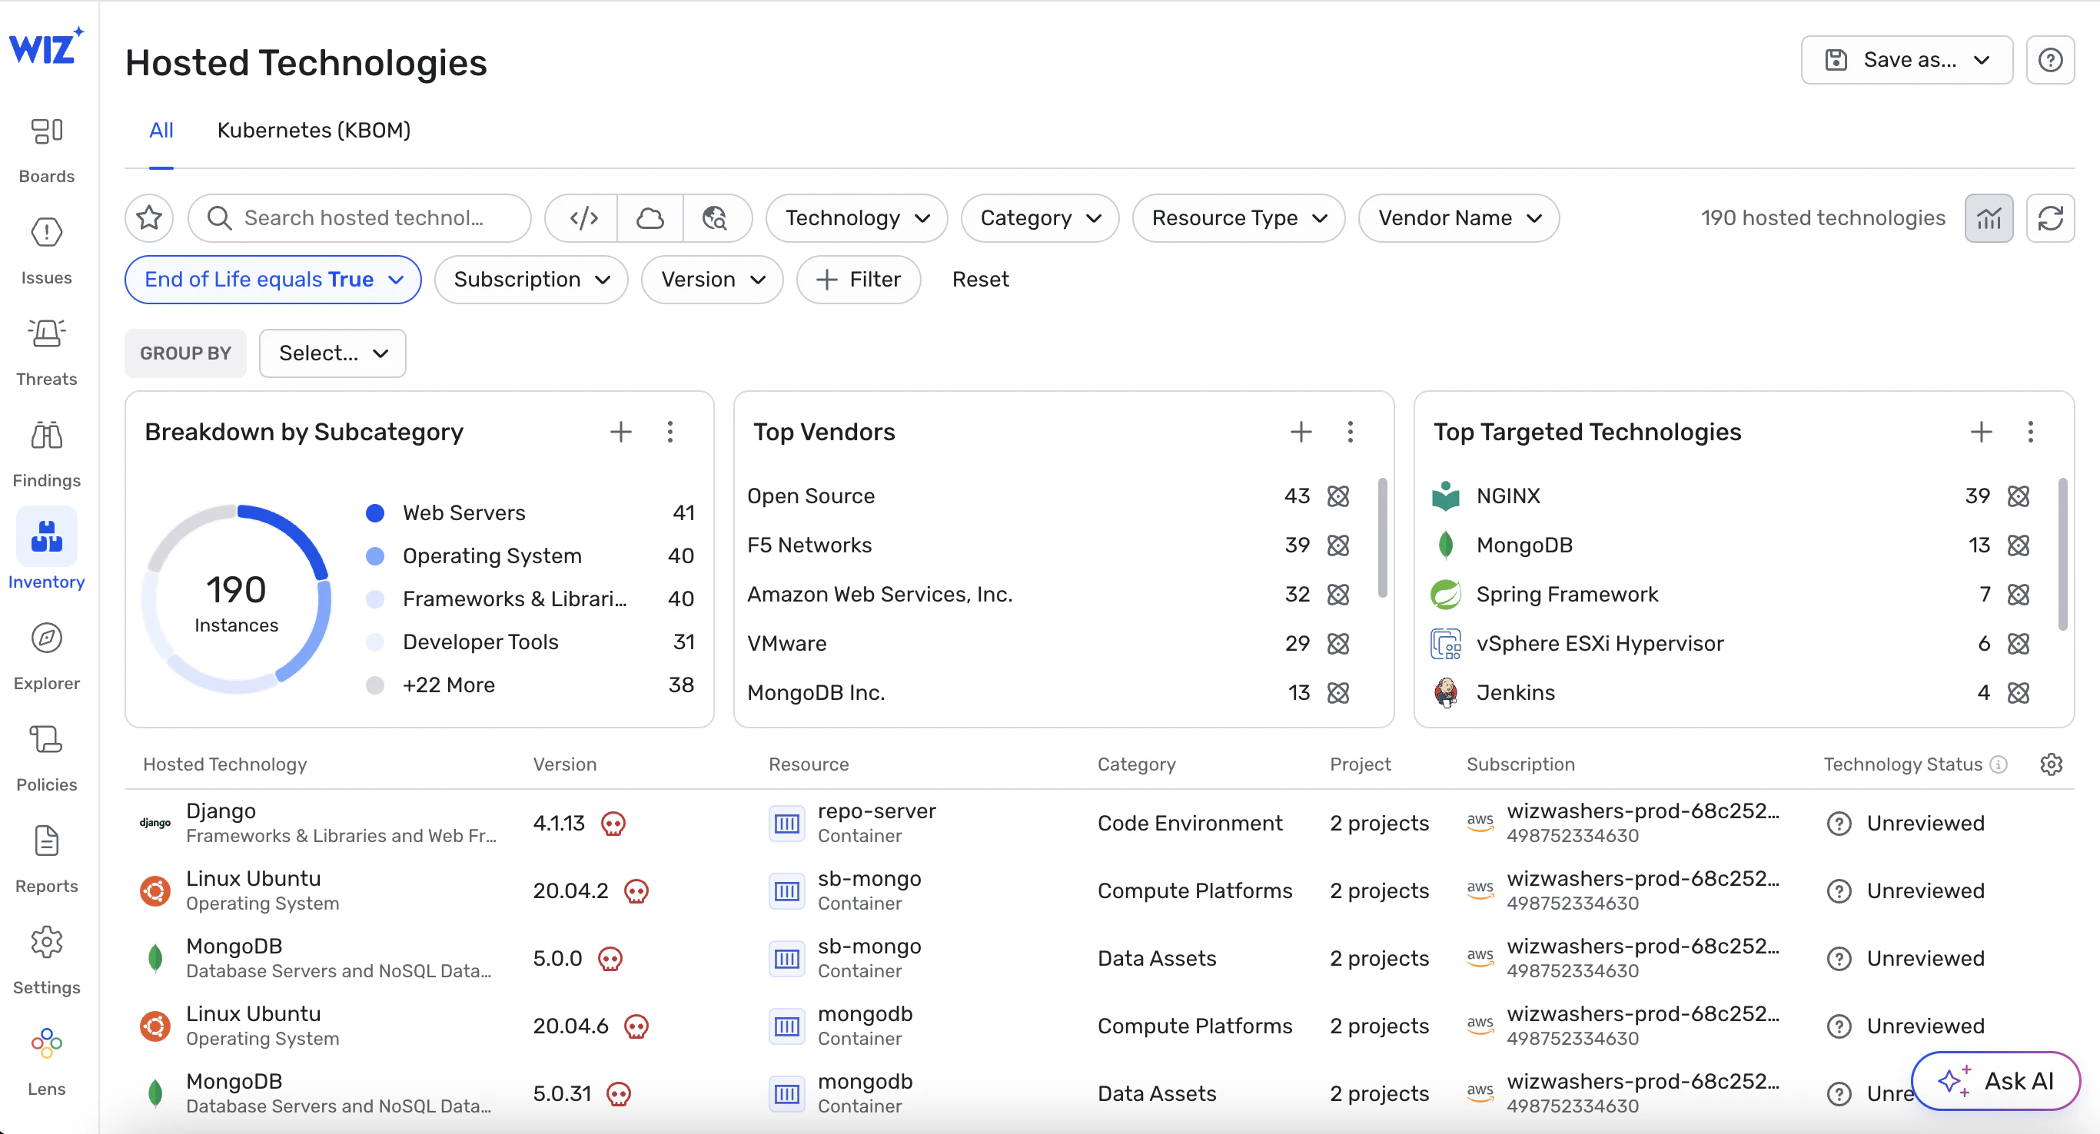Toggle the code source filter
The width and height of the screenshot is (2100, 1134).
tap(583, 218)
